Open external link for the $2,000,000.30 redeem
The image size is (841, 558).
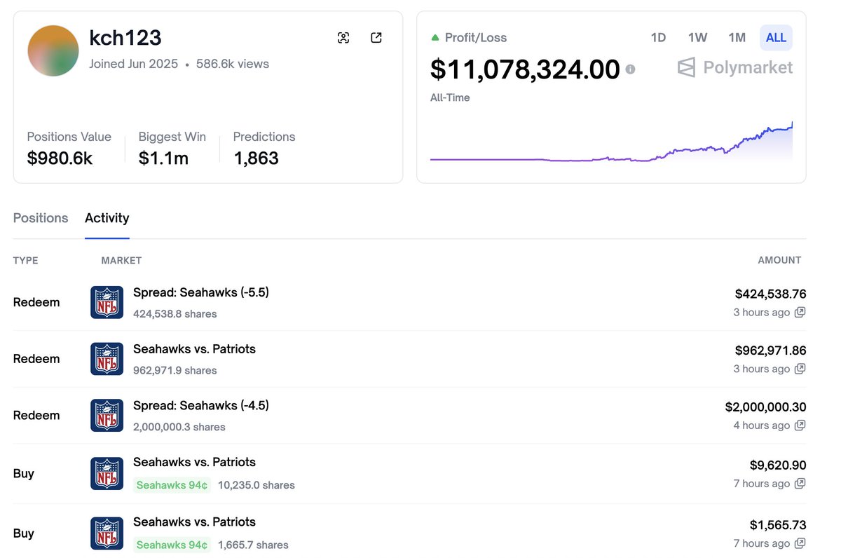(x=800, y=426)
